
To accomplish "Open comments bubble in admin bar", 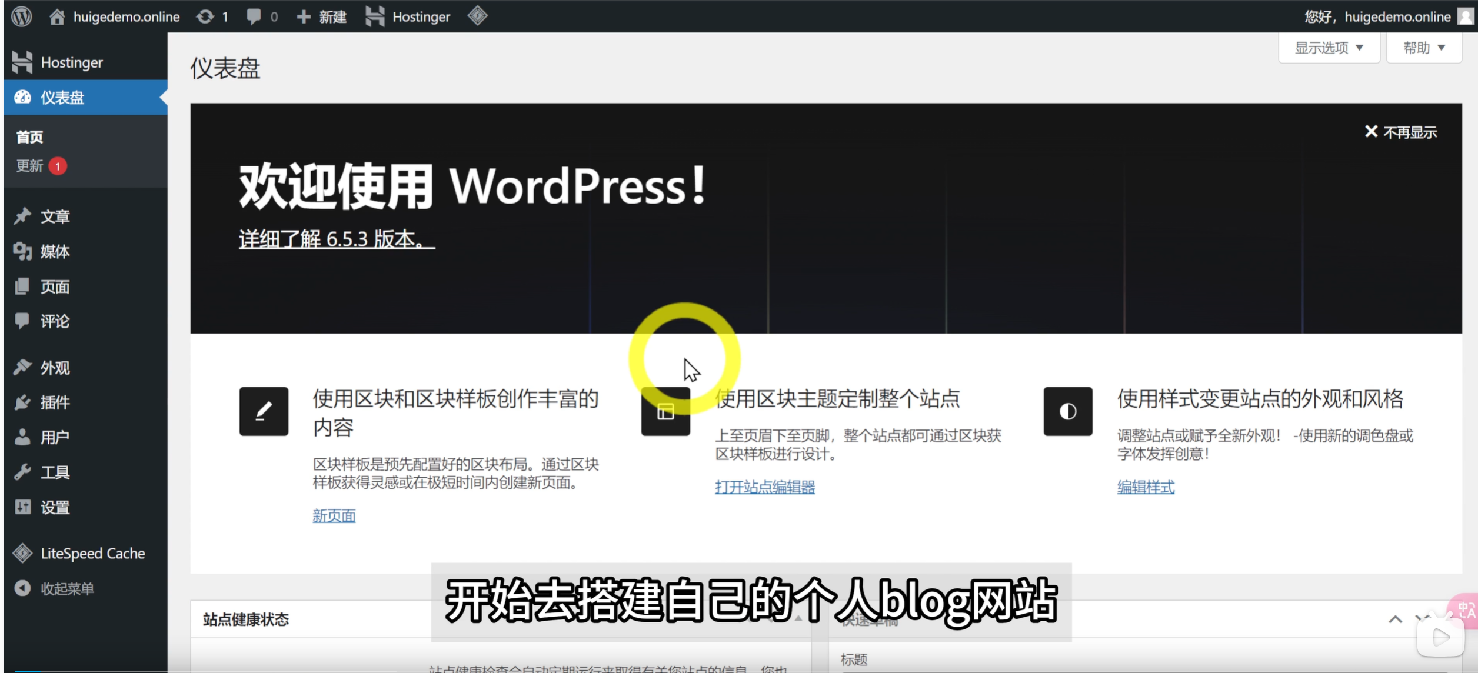I will [x=262, y=16].
